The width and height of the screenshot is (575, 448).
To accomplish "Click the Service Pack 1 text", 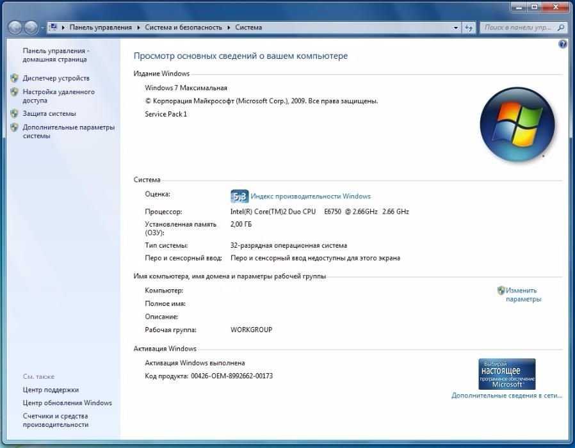I will [166, 114].
